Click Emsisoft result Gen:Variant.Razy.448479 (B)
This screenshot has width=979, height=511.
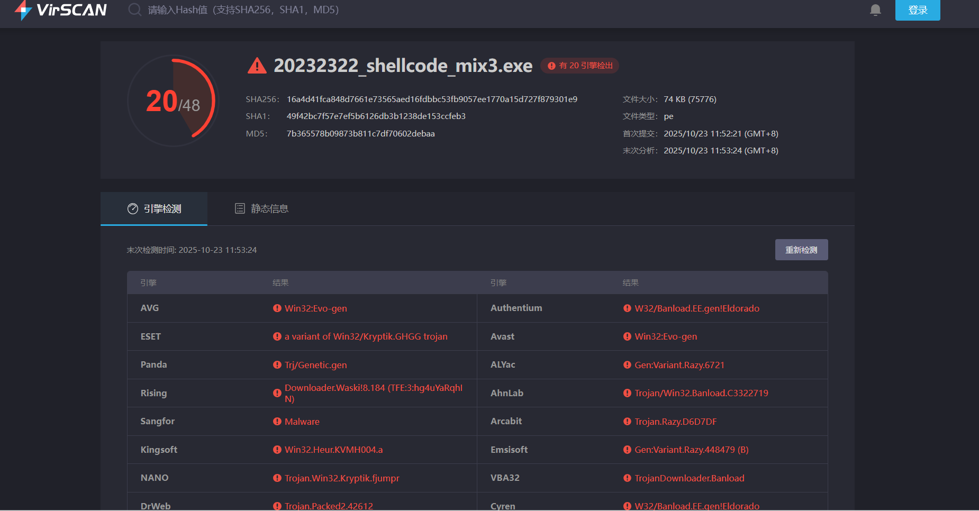692,450
